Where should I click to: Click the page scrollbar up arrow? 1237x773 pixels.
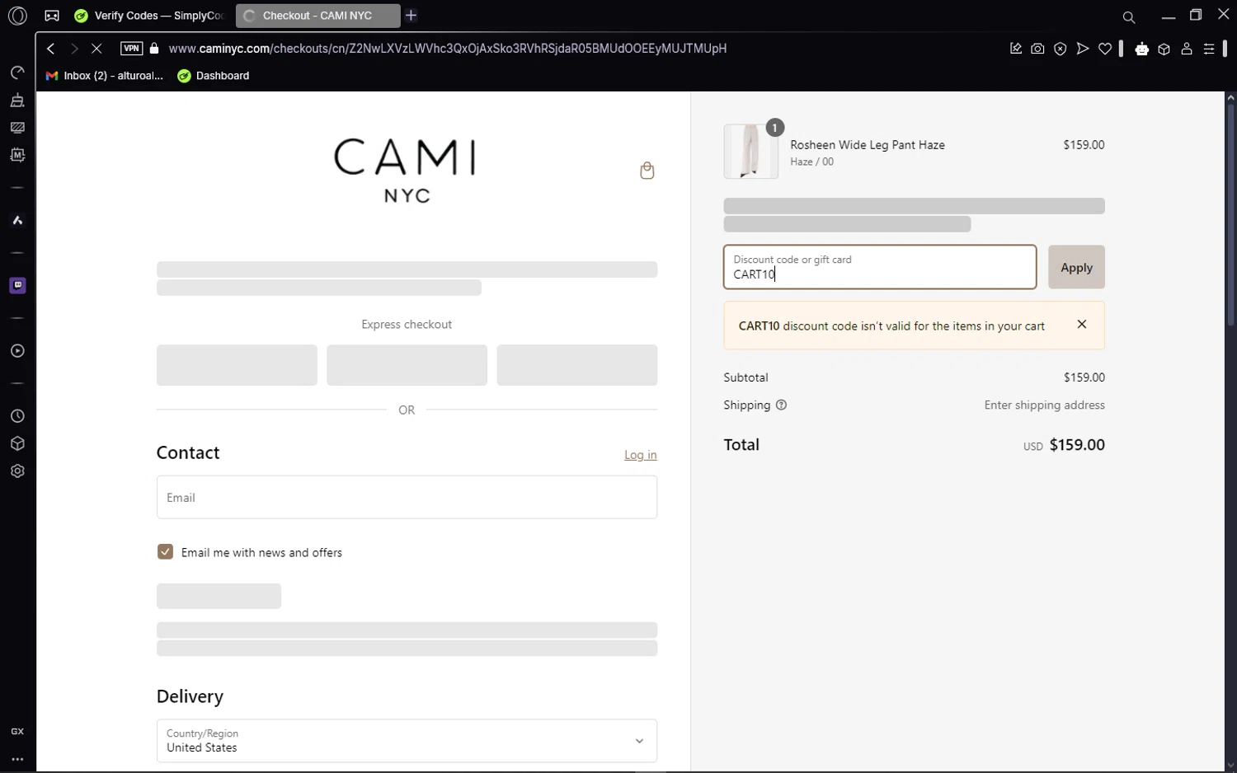click(x=1230, y=98)
